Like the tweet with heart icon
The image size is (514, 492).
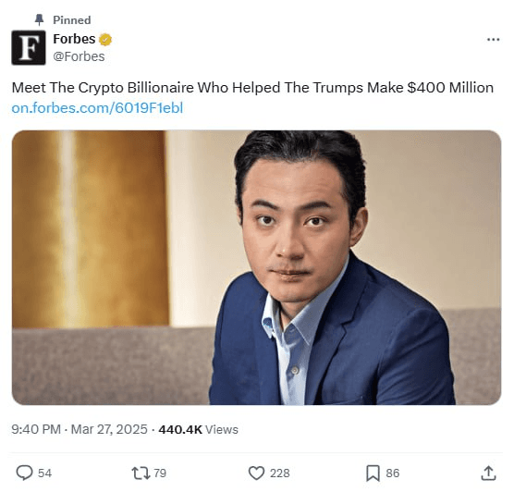pyautogui.click(x=256, y=473)
